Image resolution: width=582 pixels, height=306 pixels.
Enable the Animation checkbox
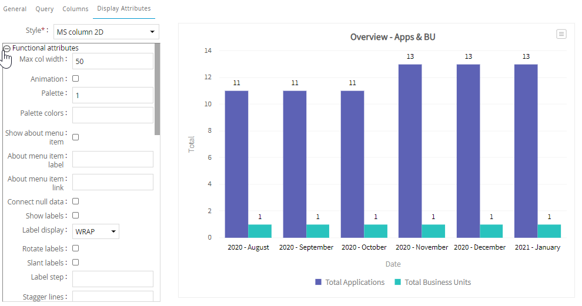pyautogui.click(x=75, y=79)
